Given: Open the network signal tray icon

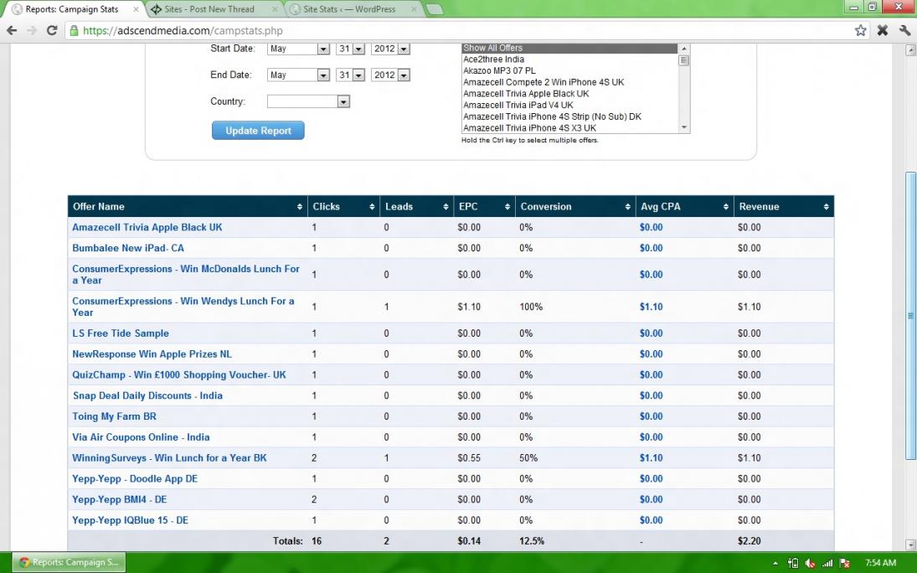Looking at the screenshot, I should tap(827, 563).
